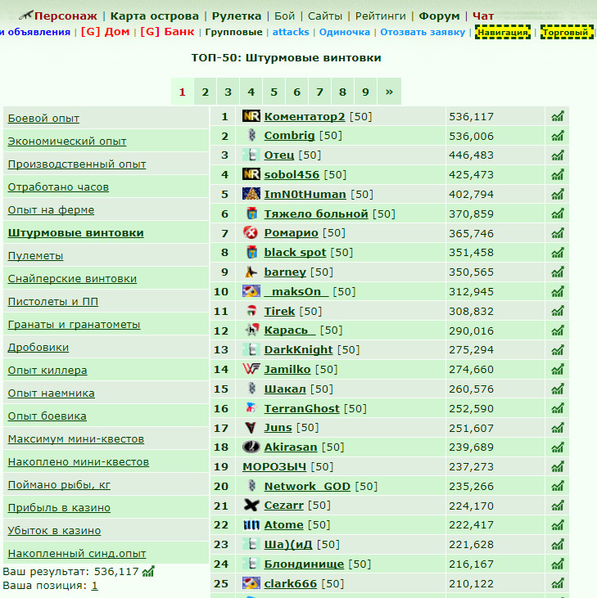Click the black X emblem next to Cezarr
Screen dimensions: 597x598
coord(251,506)
